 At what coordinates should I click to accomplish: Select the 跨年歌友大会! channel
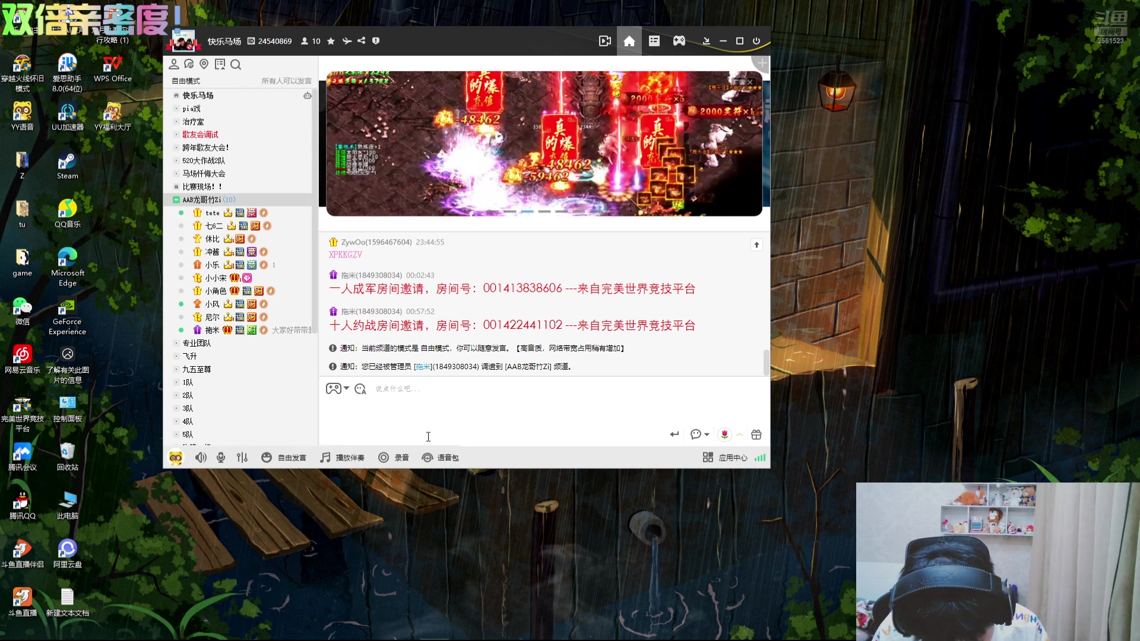pyautogui.click(x=205, y=148)
